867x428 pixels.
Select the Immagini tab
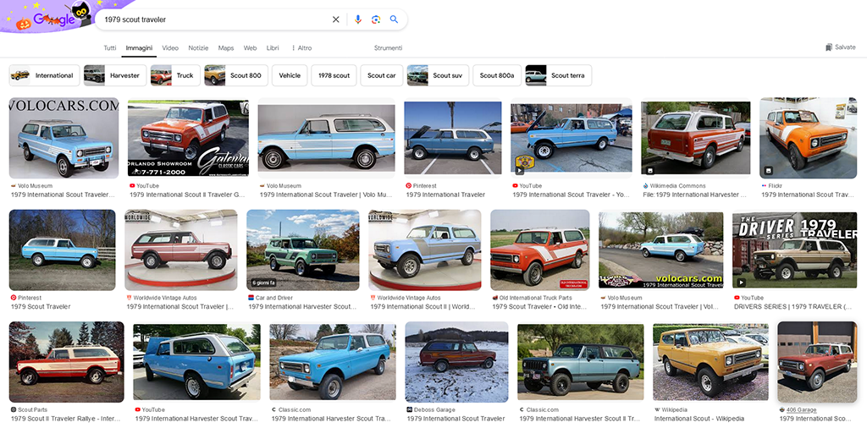point(139,48)
